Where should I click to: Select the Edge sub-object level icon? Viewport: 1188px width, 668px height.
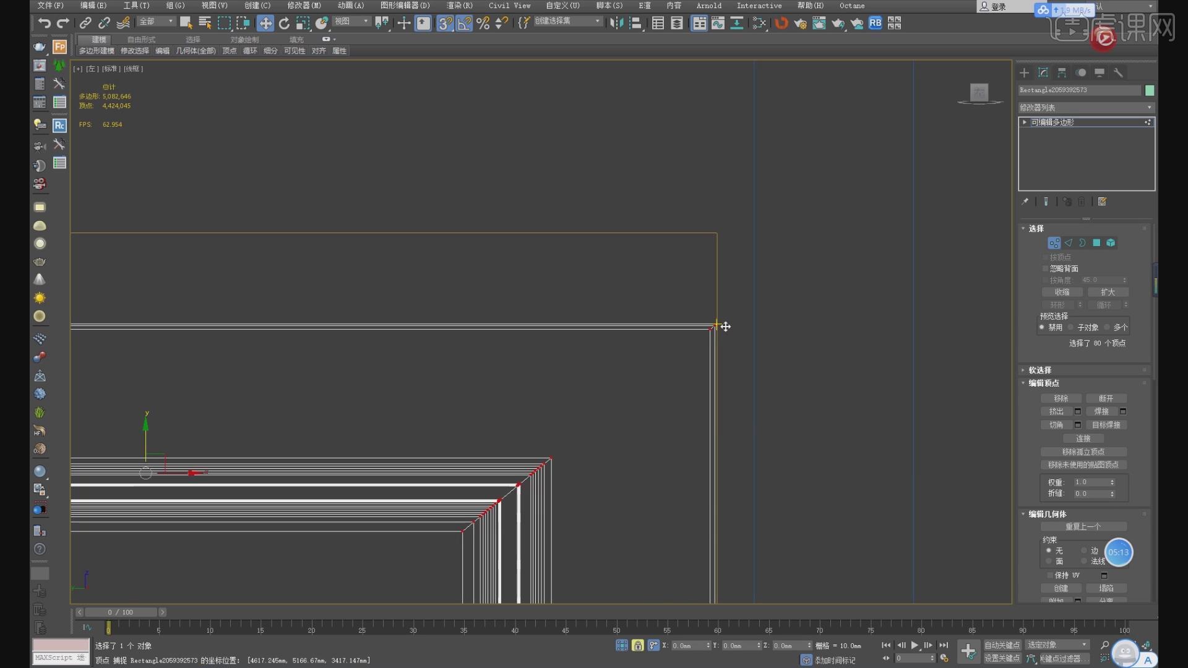tap(1069, 243)
